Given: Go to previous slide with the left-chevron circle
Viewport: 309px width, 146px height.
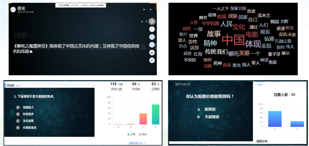Looking at the screenshot, I should pos(152,29).
